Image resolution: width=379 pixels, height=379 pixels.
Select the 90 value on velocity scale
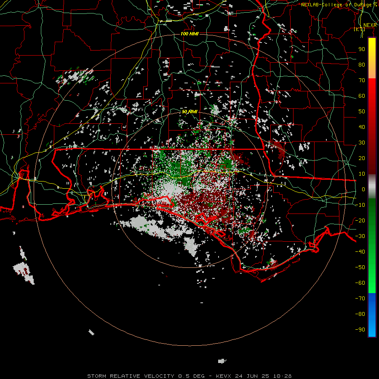(x=362, y=49)
